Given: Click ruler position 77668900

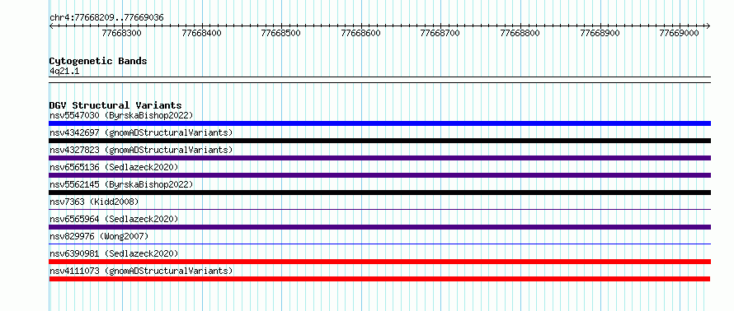Looking at the screenshot, I should coord(600,33).
